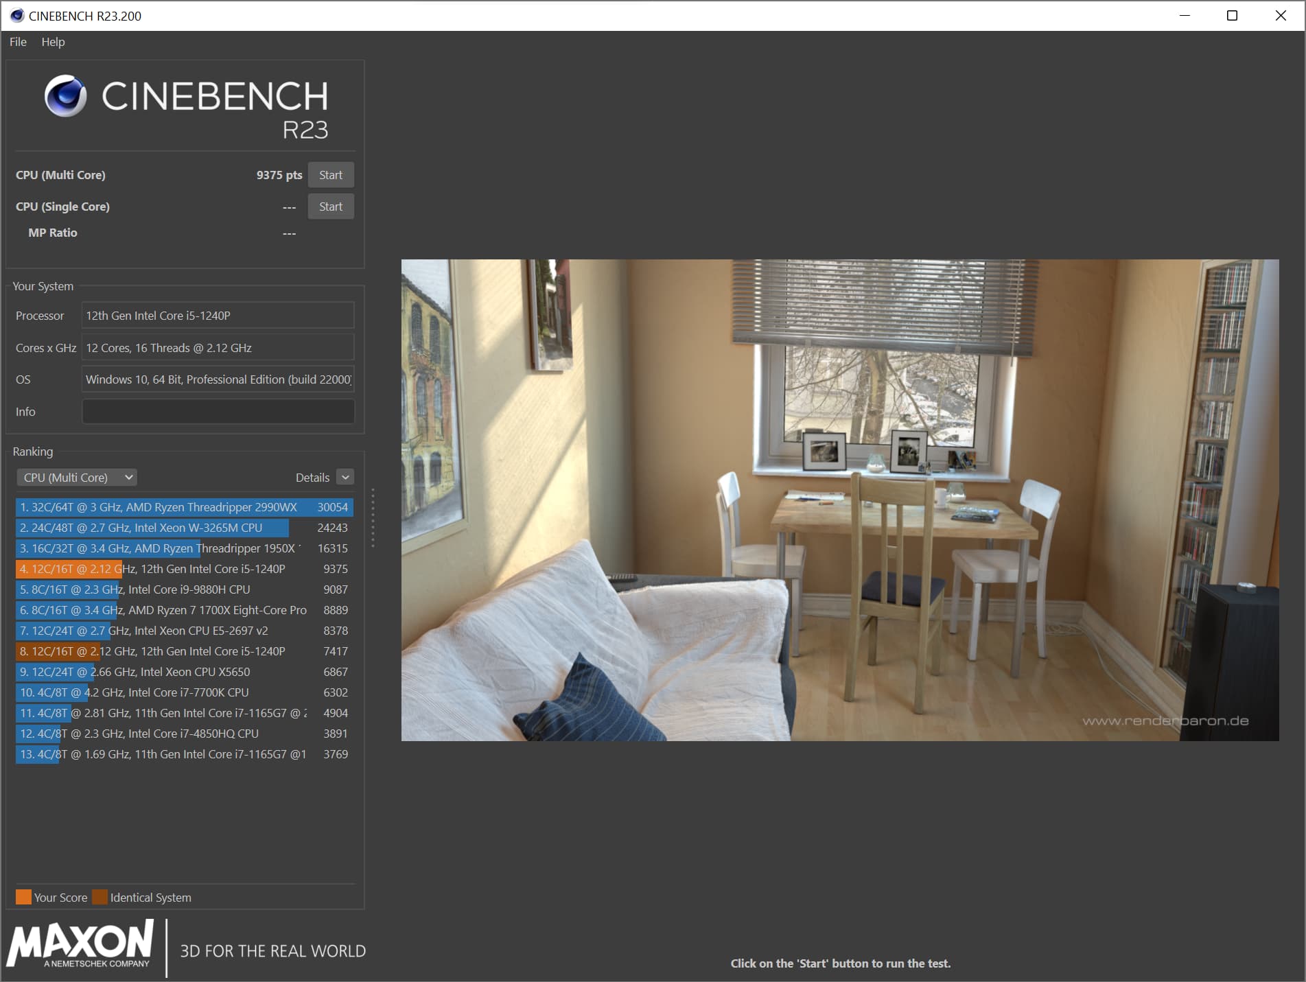Select ranking row AMD Ryzen Threadripper 1950X

(185, 548)
